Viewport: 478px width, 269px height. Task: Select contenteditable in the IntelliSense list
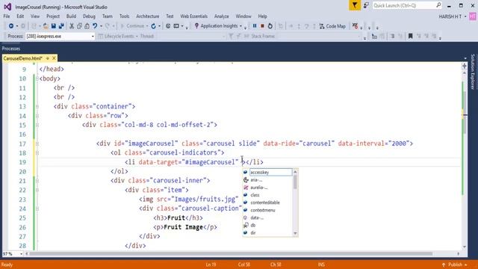pyautogui.click(x=265, y=202)
